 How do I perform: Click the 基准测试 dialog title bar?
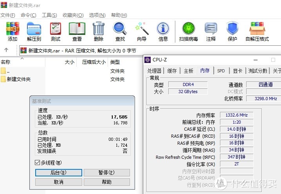coord(82,101)
